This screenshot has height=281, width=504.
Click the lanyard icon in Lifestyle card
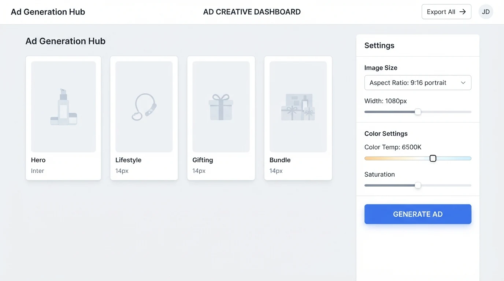pyautogui.click(x=144, y=107)
